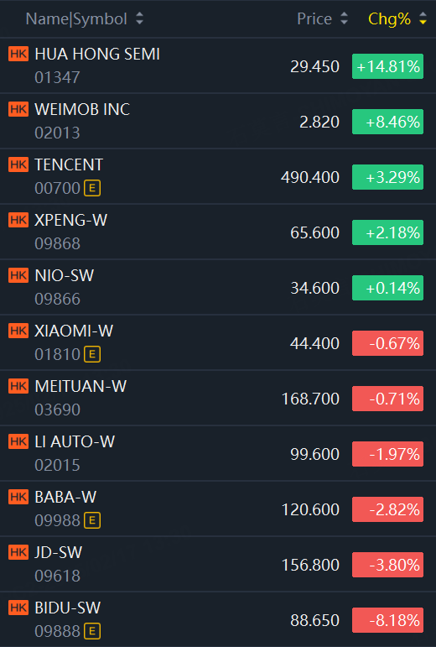This screenshot has width=436, height=647.
Task: Click the HK badge next to JD-SW
Action: tap(18, 552)
